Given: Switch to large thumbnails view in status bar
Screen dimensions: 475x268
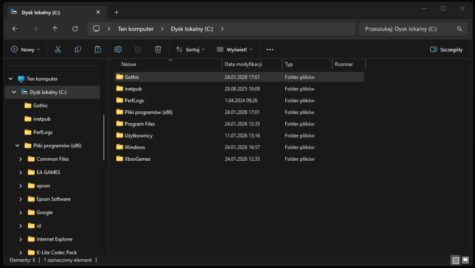Looking at the screenshot, I should point(465,260).
